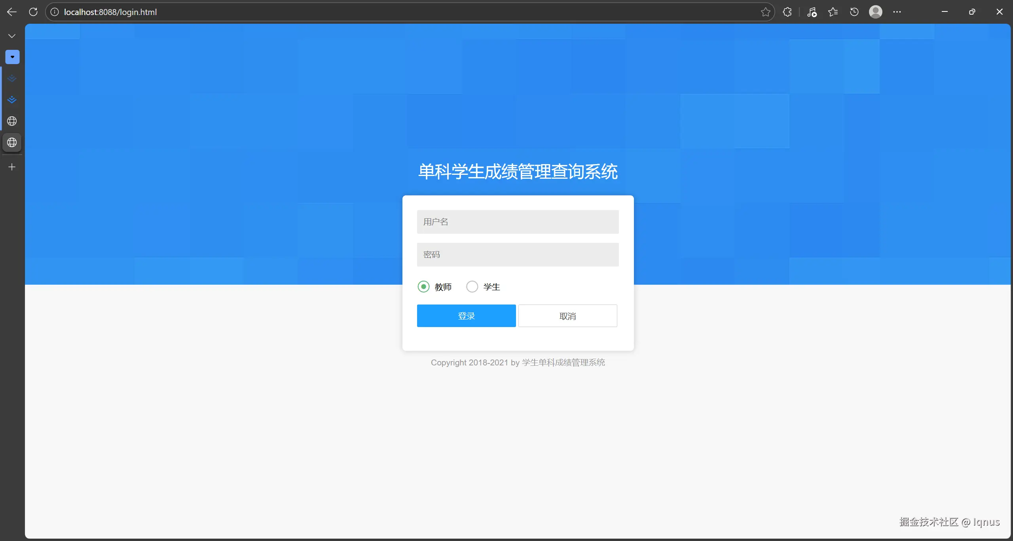Expand the sidebar collapse chevron
1013x541 pixels.
coord(12,36)
